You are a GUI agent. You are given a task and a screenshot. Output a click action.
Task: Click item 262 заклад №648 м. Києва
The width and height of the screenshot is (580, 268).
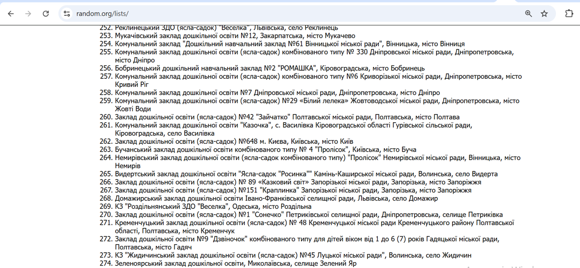point(234,142)
